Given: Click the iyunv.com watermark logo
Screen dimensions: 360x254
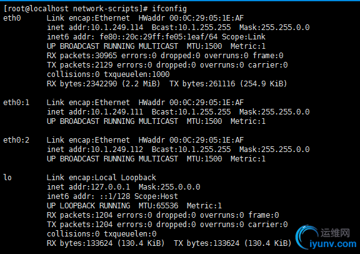Looking at the screenshot, I should [x=326, y=238].
